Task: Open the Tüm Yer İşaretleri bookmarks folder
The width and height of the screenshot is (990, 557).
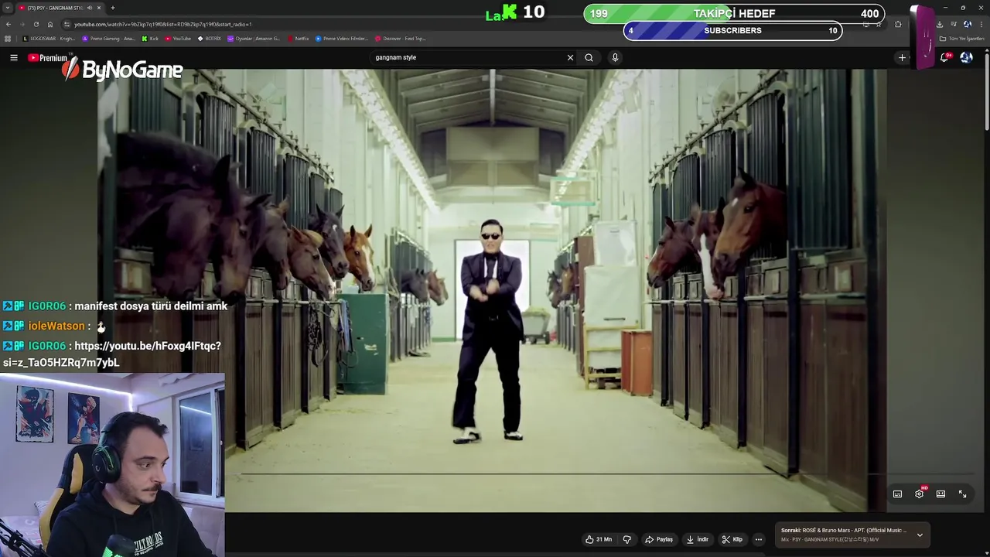Action: pos(962,39)
